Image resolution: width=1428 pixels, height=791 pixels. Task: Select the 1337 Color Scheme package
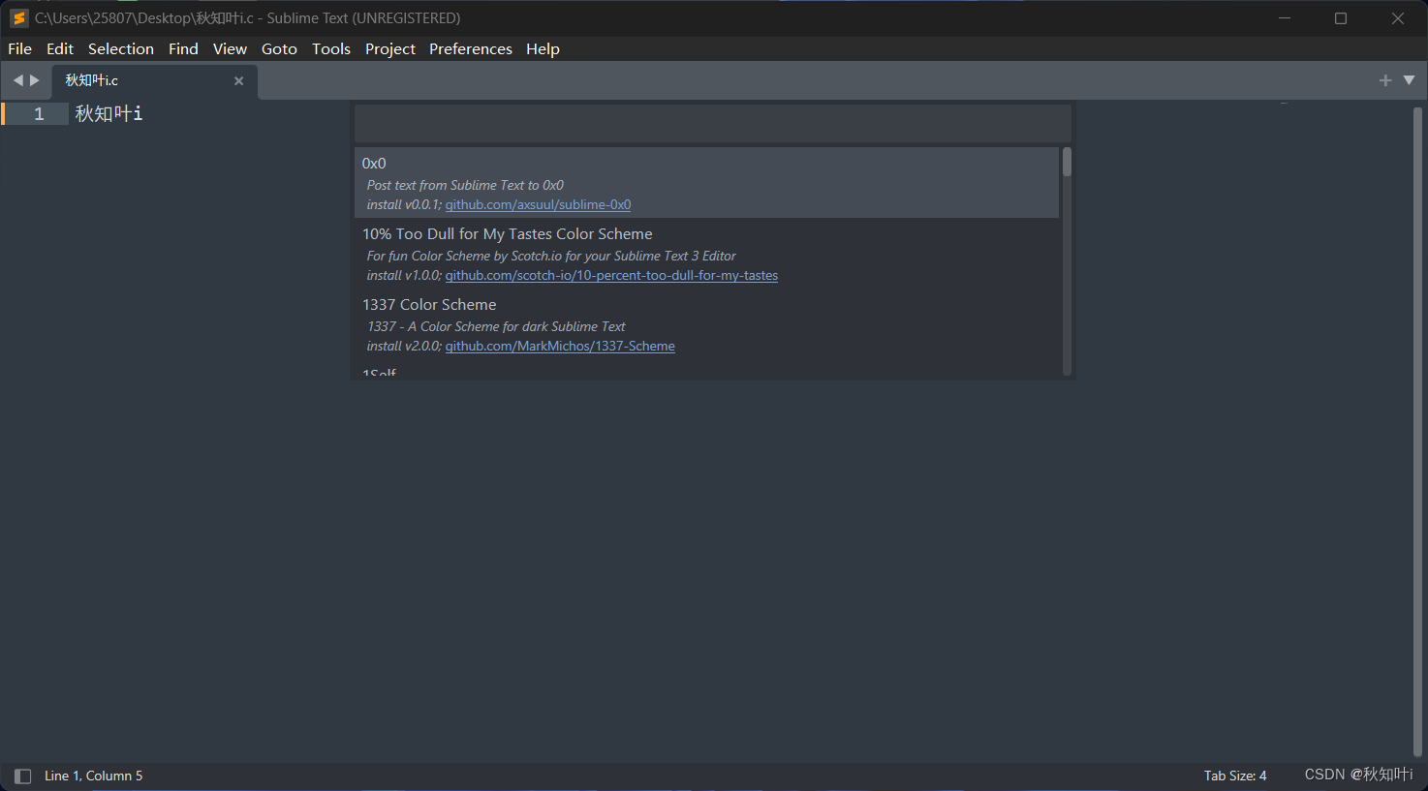[706, 323]
